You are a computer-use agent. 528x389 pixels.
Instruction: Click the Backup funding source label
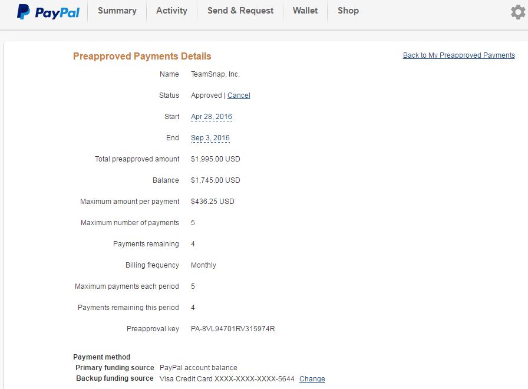pos(115,378)
